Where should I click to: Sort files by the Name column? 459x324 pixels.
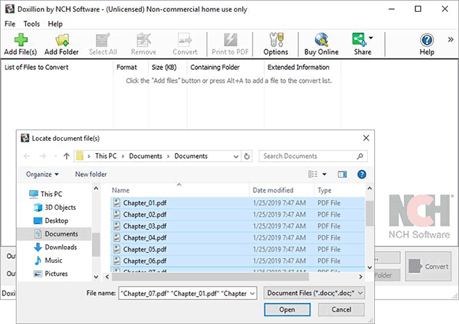179,190
